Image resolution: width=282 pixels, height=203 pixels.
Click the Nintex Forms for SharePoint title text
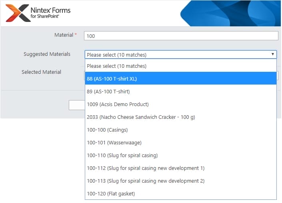point(50,13)
